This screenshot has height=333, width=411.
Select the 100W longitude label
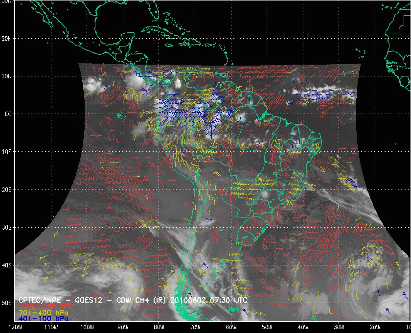[x=87, y=327]
